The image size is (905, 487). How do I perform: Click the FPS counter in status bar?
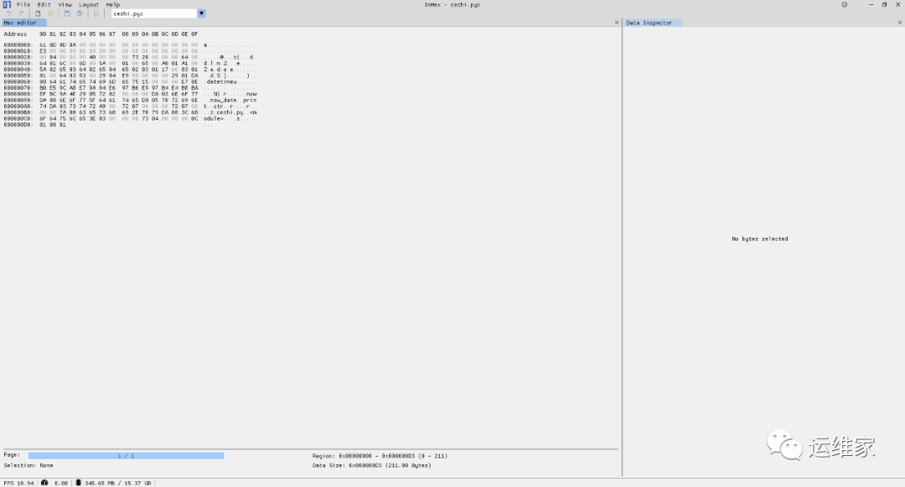[18, 483]
